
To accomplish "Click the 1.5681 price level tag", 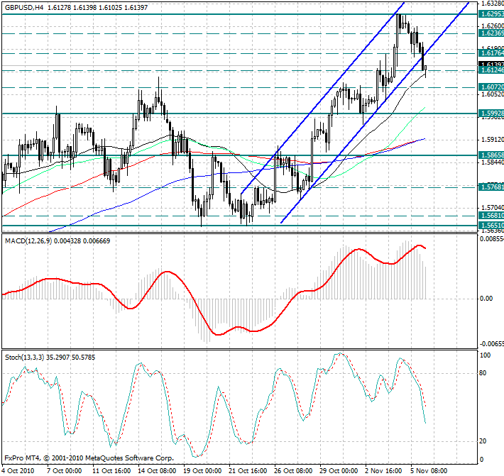I will point(491,216).
